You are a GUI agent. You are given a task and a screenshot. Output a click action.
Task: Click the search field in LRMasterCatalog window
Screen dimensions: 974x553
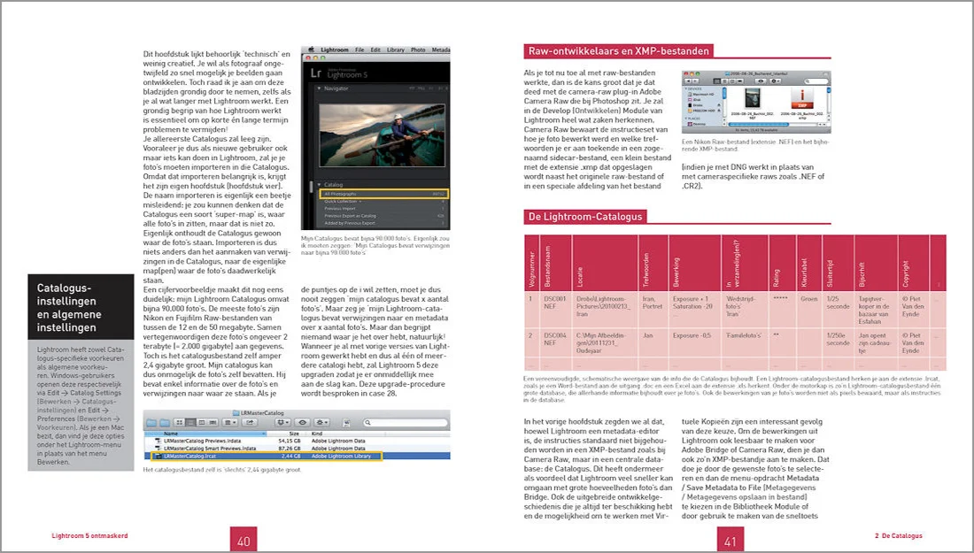405,423
